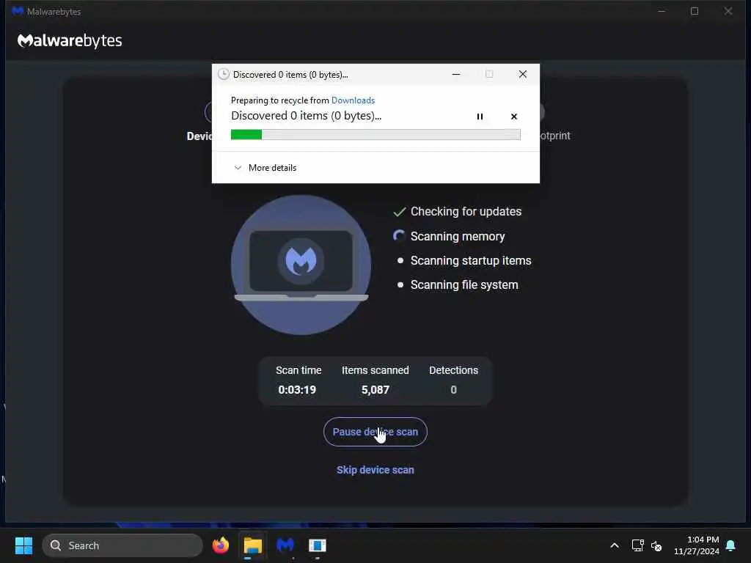This screenshot has width=751, height=563.
Task: Open the Windows Start menu
Action: point(23,545)
